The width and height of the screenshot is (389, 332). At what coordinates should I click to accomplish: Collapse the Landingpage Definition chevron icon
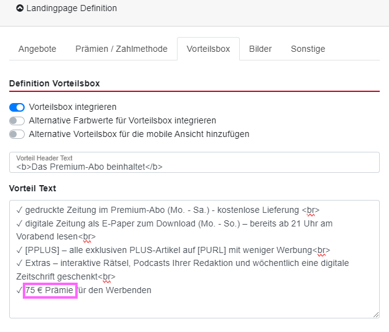click(x=20, y=9)
